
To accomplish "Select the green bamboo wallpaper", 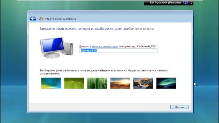I will 97,83.
